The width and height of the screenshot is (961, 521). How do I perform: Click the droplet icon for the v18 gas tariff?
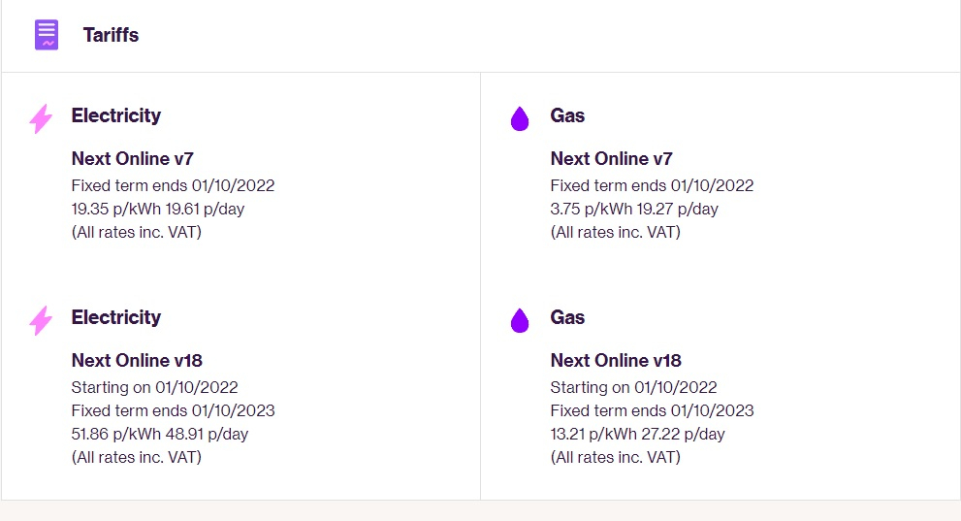[520, 320]
